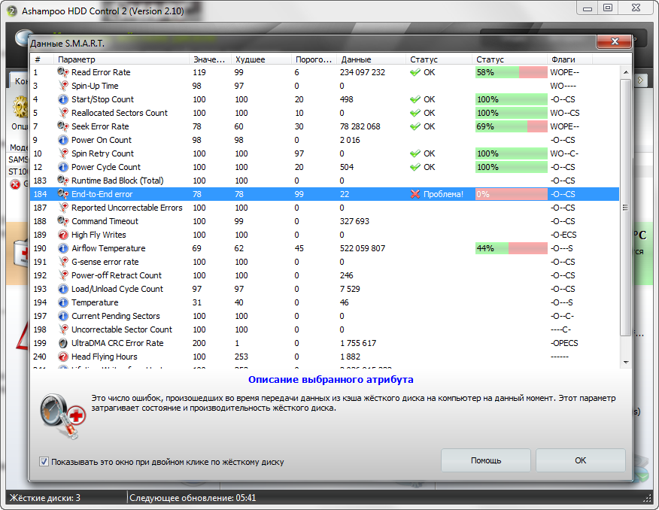659x510 pixels.
Task: Click the Проблема! status text
Action: click(443, 194)
